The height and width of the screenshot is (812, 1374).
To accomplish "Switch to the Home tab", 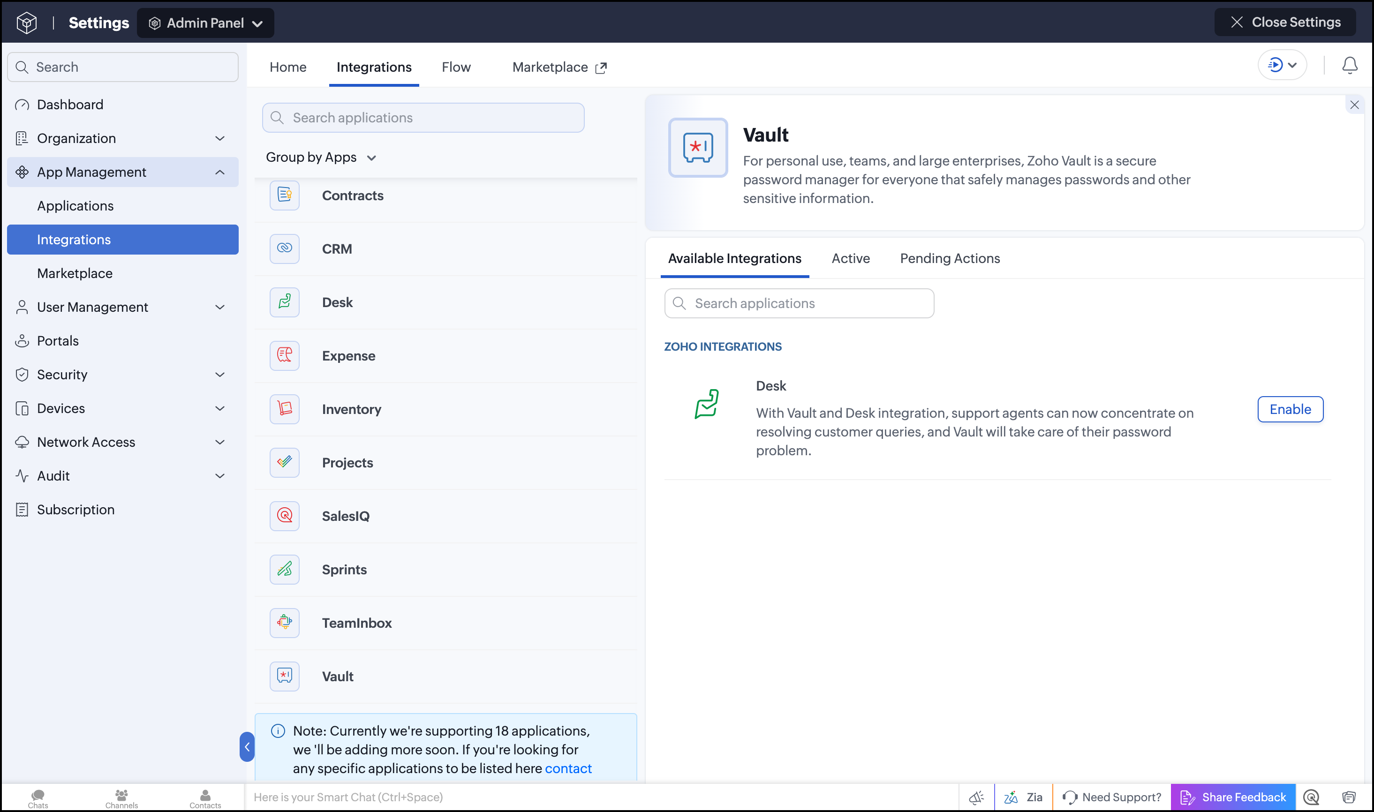I will [x=288, y=68].
